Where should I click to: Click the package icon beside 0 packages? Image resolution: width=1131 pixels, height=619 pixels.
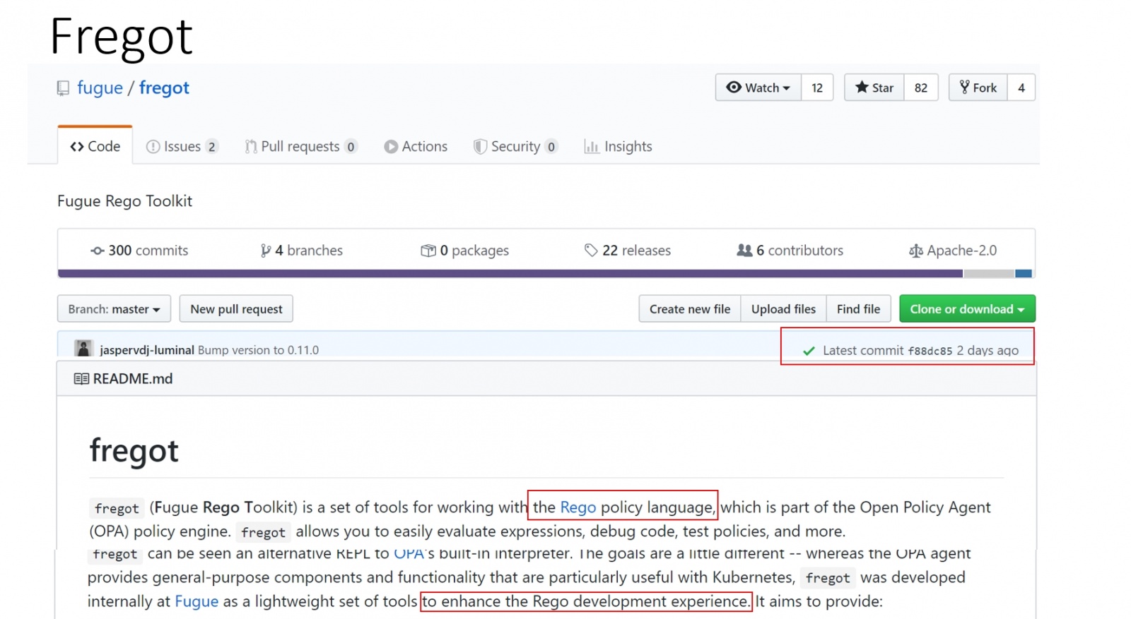tap(428, 251)
